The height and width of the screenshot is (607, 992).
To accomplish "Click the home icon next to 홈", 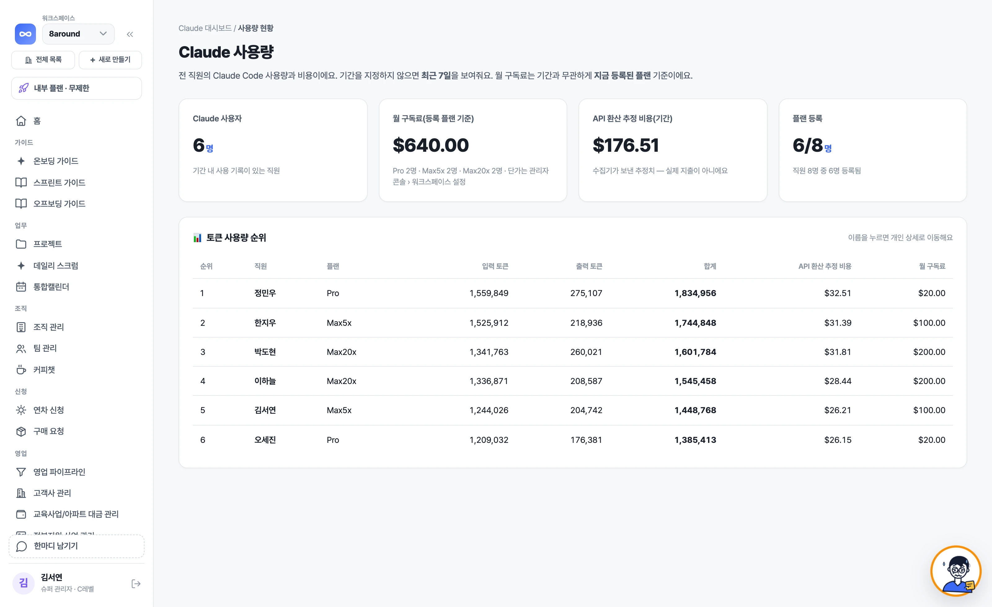I will 21,121.
